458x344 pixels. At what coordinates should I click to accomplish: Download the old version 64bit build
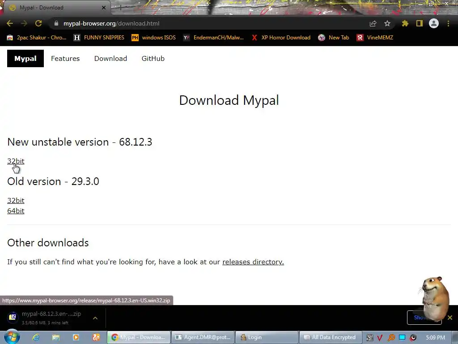[x=16, y=211]
